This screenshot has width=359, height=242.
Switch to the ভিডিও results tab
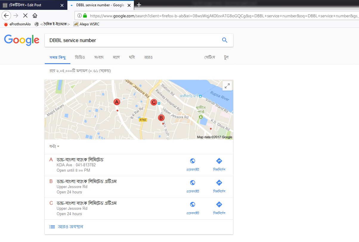pos(80,57)
